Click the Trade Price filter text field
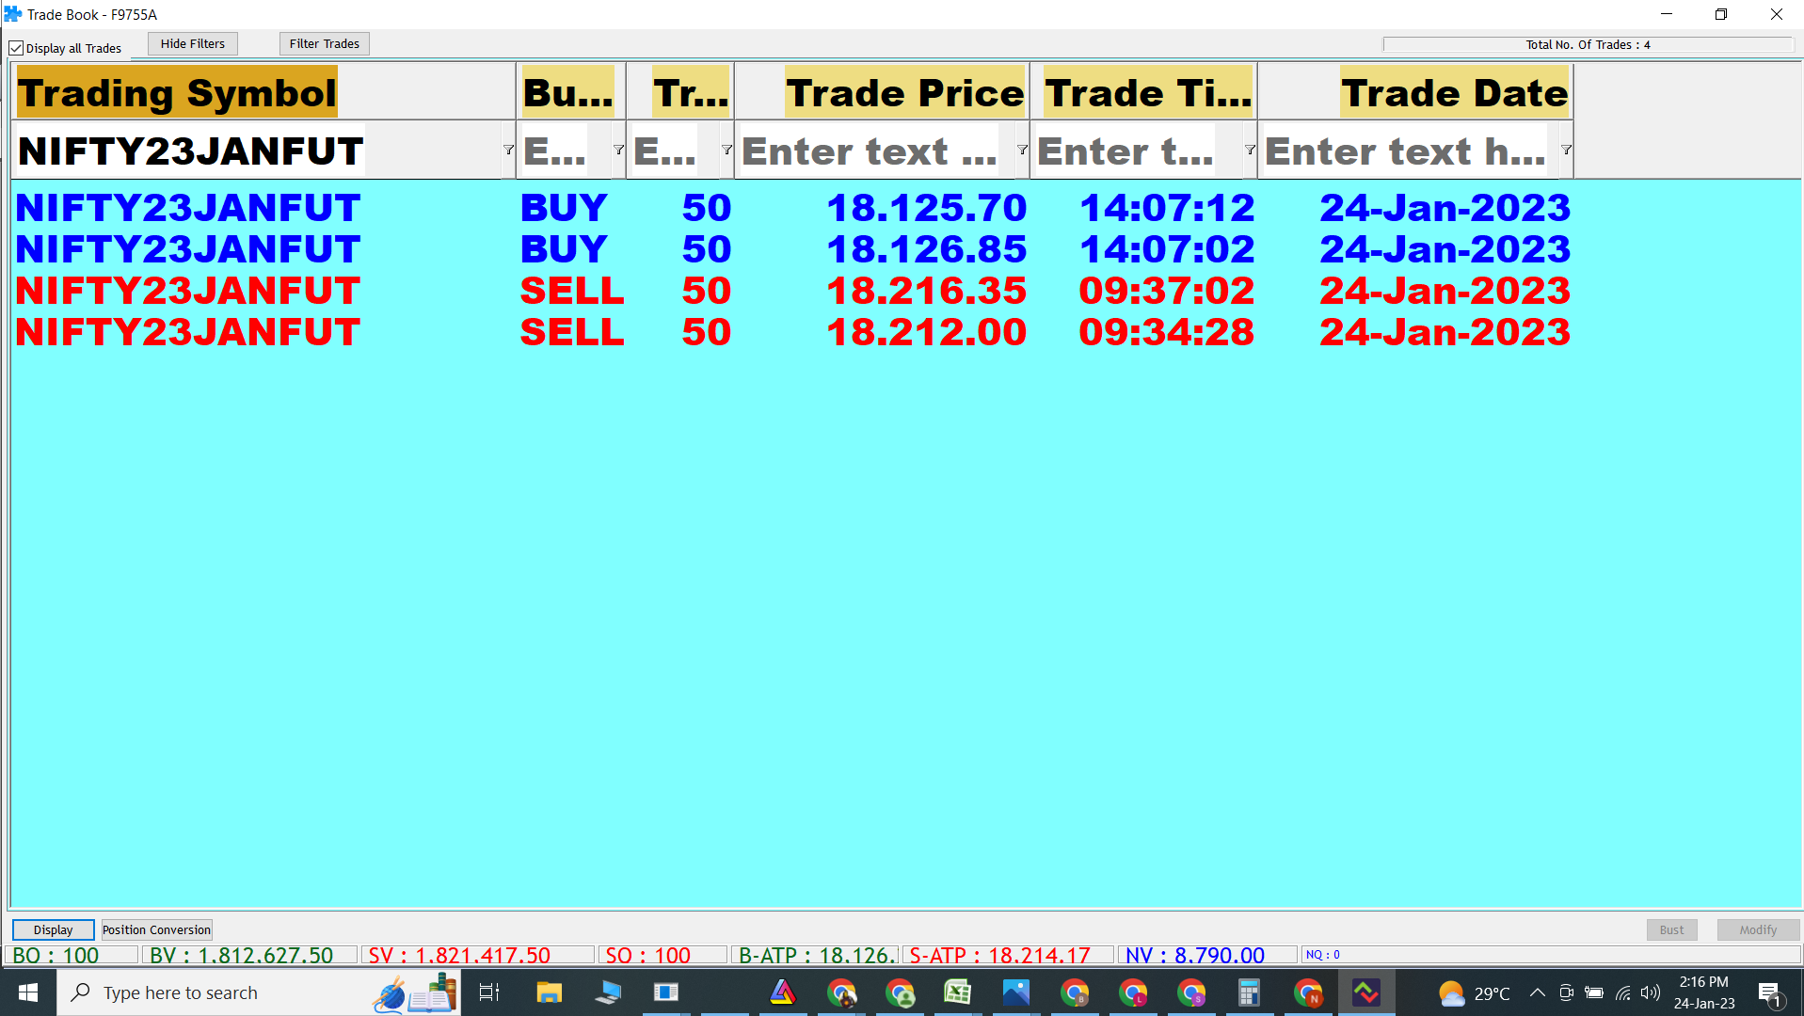The image size is (1804, 1016). point(870,151)
